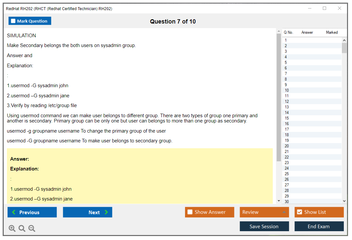
Task: Go to the Next question
Action: pyautogui.click(x=87, y=212)
